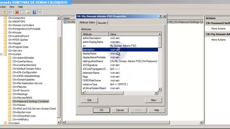
Task: Select the adminDescription attribute row
Action: [x=120, y=38]
